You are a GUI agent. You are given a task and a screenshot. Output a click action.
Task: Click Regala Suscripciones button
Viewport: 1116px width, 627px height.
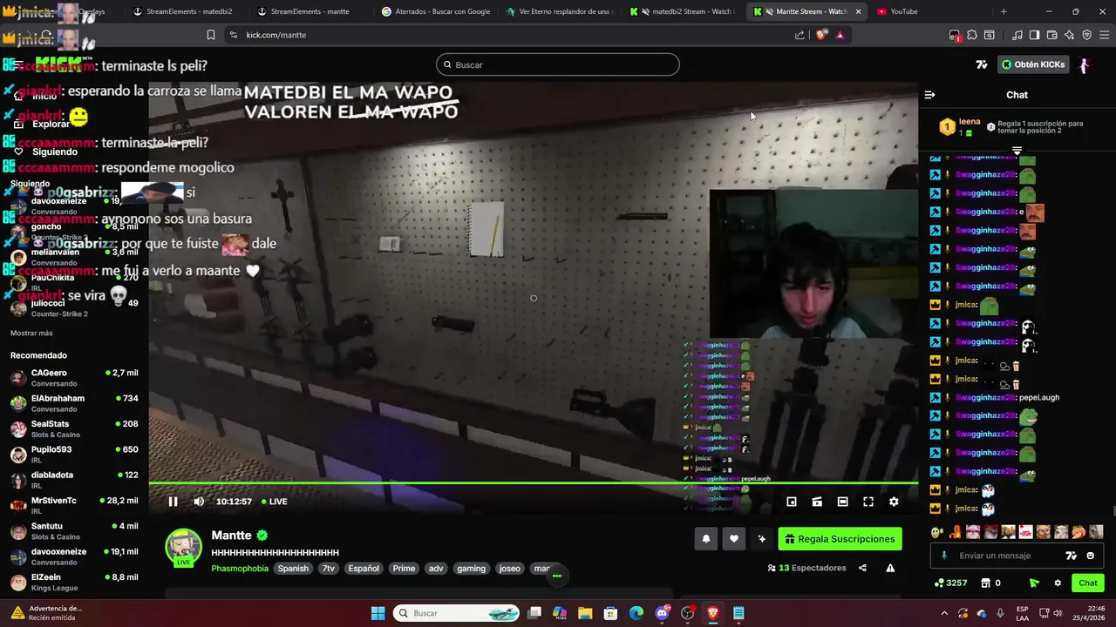tap(840, 539)
